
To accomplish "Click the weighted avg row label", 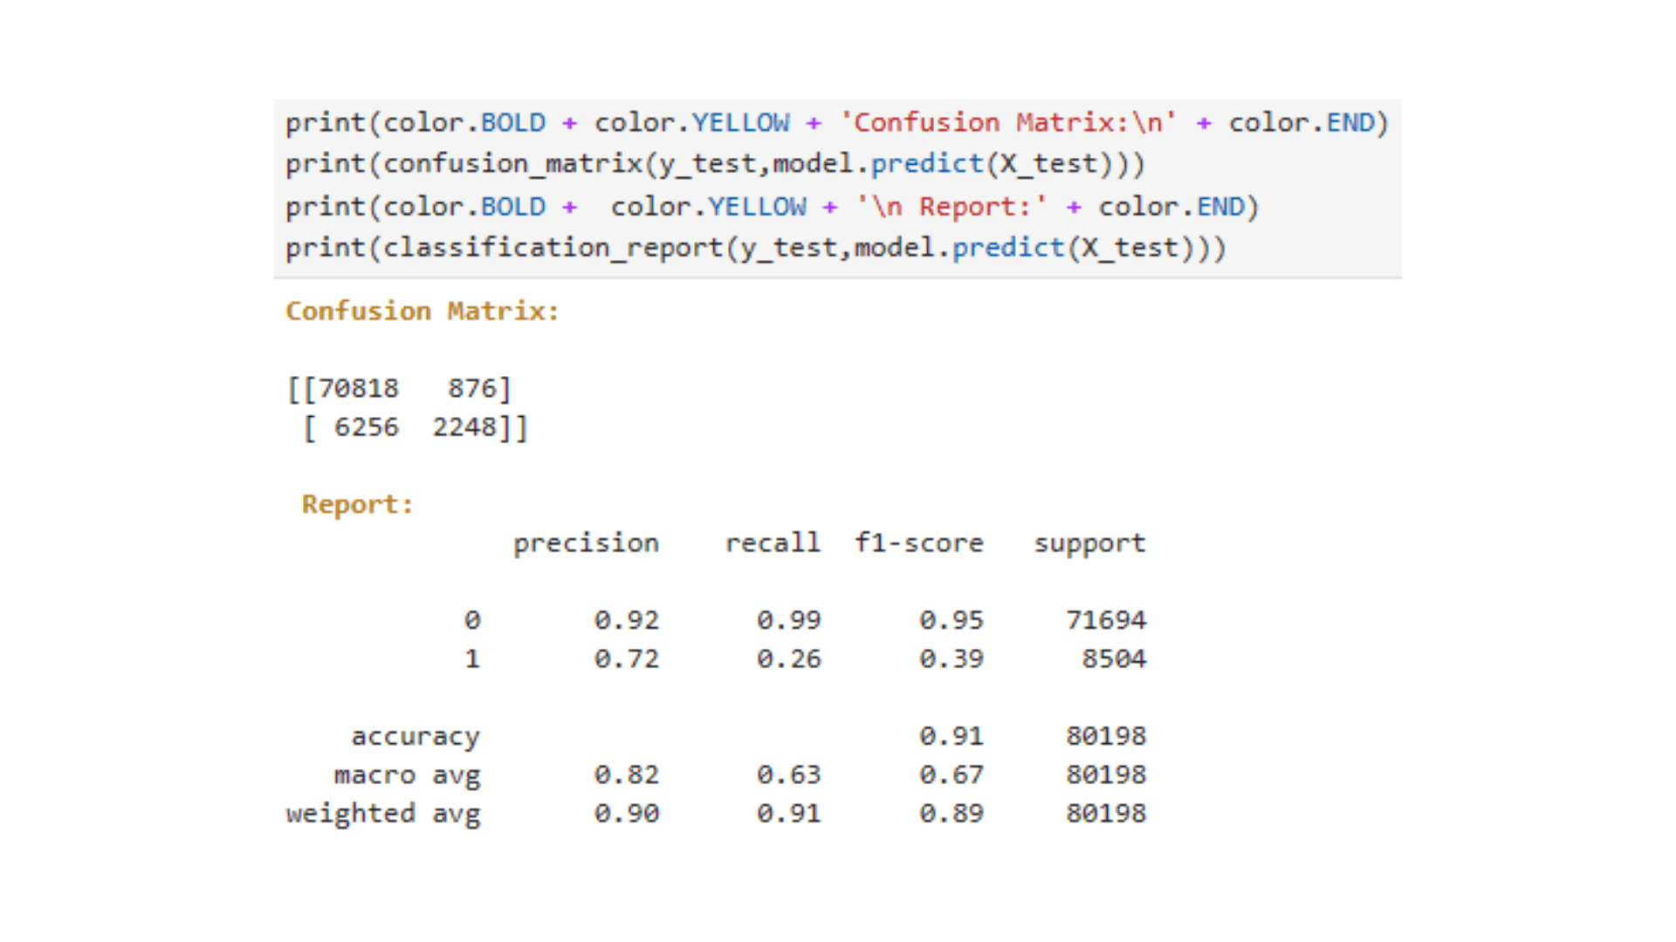I will pos(383,815).
